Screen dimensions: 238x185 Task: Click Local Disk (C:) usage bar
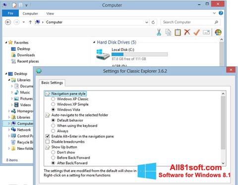(140, 54)
